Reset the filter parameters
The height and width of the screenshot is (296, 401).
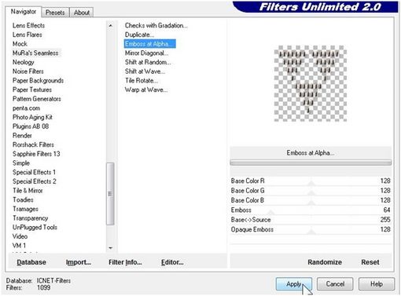pyautogui.click(x=370, y=262)
